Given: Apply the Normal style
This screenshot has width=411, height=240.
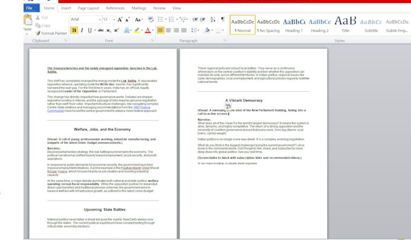Looking at the screenshot, I should click(x=242, y=25).
